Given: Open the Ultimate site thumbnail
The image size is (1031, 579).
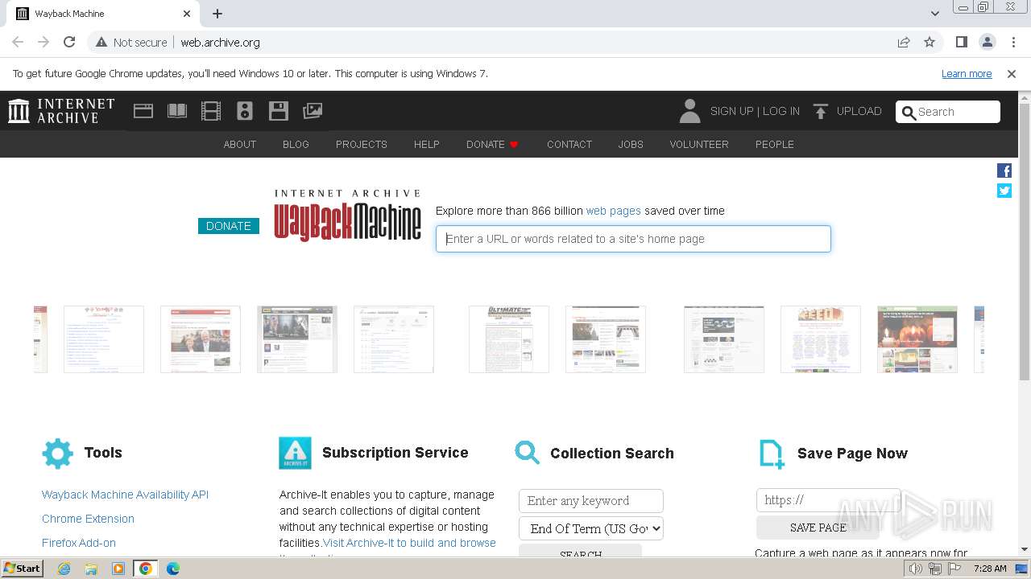Looking at the screenshot, I should coord(509,339).
